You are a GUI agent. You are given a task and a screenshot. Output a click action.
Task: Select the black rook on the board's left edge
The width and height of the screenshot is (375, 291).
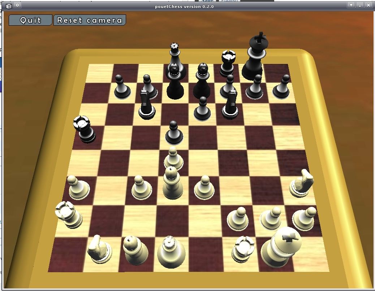pyautogui.click(x=84, y=129)
